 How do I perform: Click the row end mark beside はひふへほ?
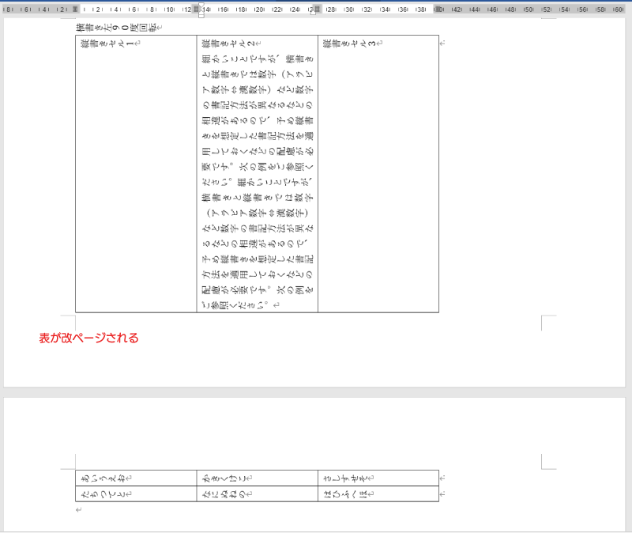pyautogui.click(x=442, y=493)
